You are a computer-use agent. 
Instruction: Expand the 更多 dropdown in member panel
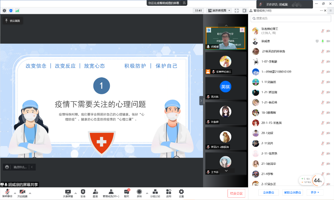click(315, 192)
